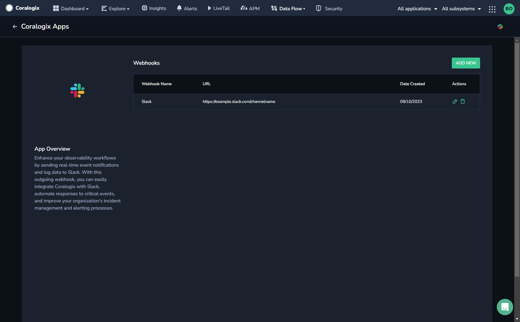
Task: Launch LiveTail from the top navigation
Action: 219,8
